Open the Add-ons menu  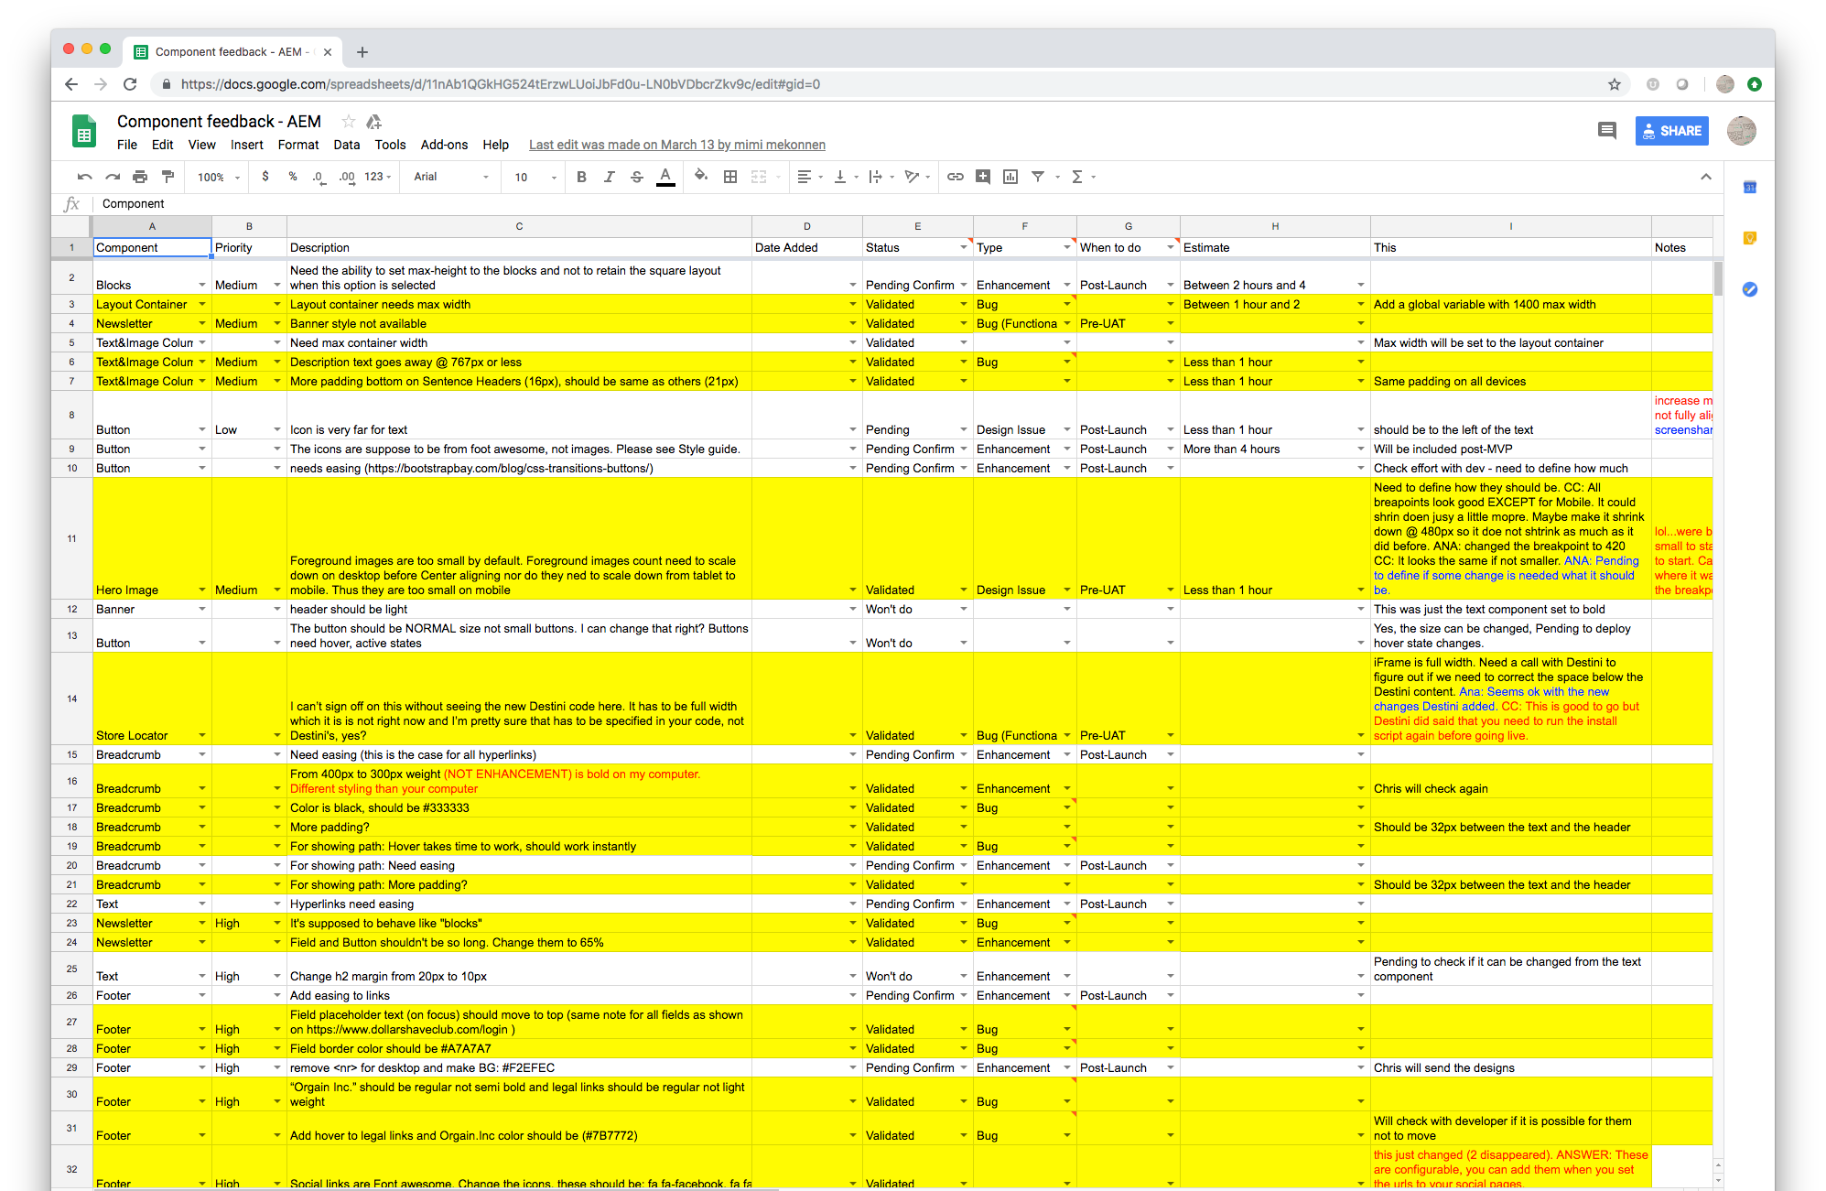click(444, 145)
